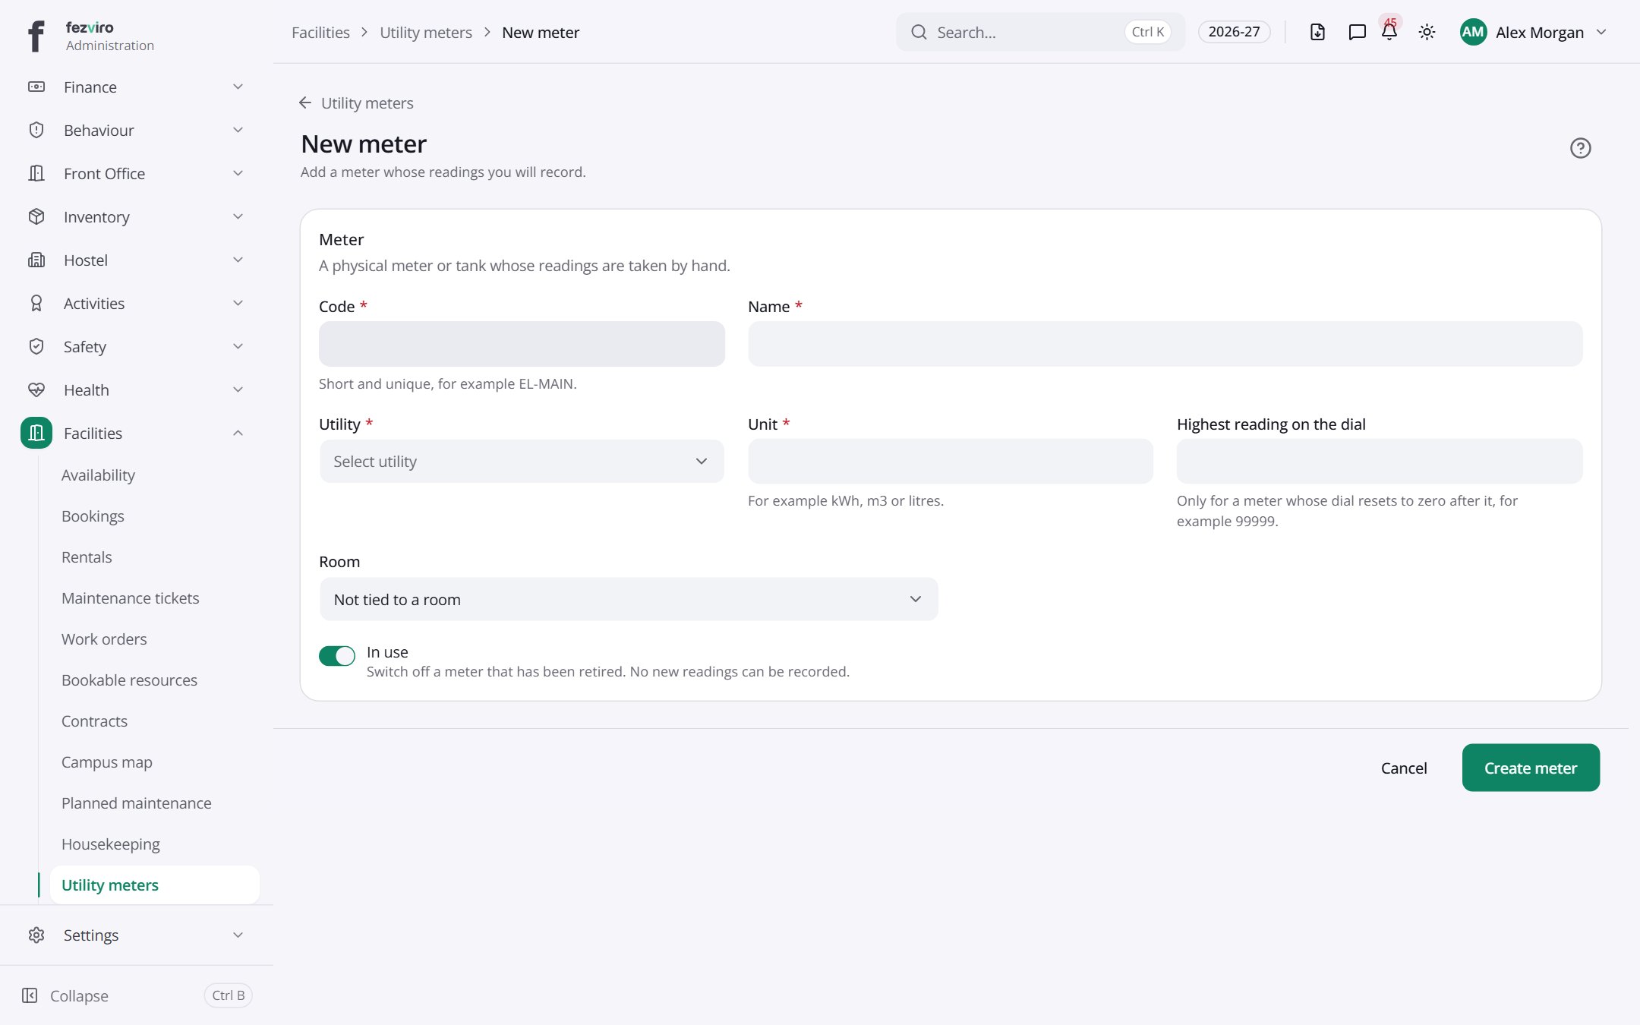This screenshot has width=1640, height=1025.
Task: Go to Availability in Facilities submenu
Action: click(x=98, y=475)
